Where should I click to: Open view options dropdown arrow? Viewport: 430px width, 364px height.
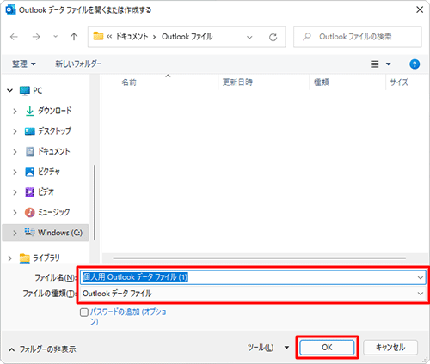tap(388, 64)
